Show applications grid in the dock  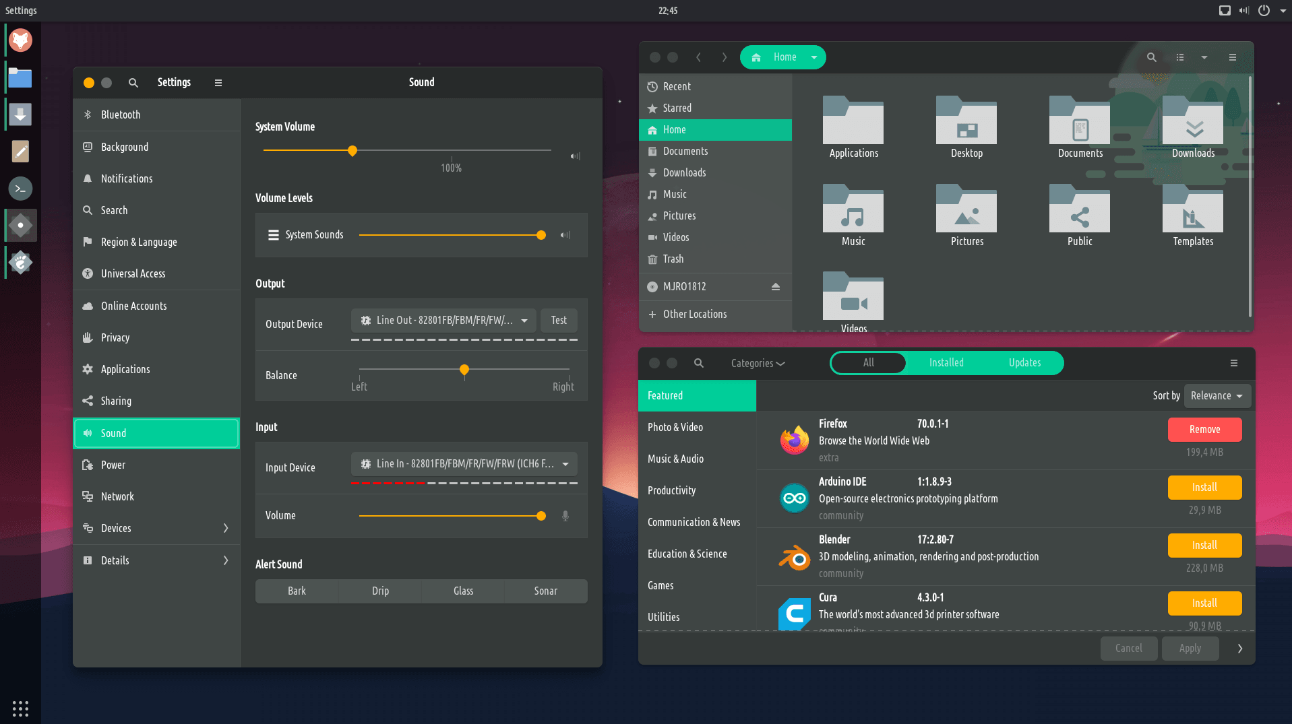click(x=20, y=709)
